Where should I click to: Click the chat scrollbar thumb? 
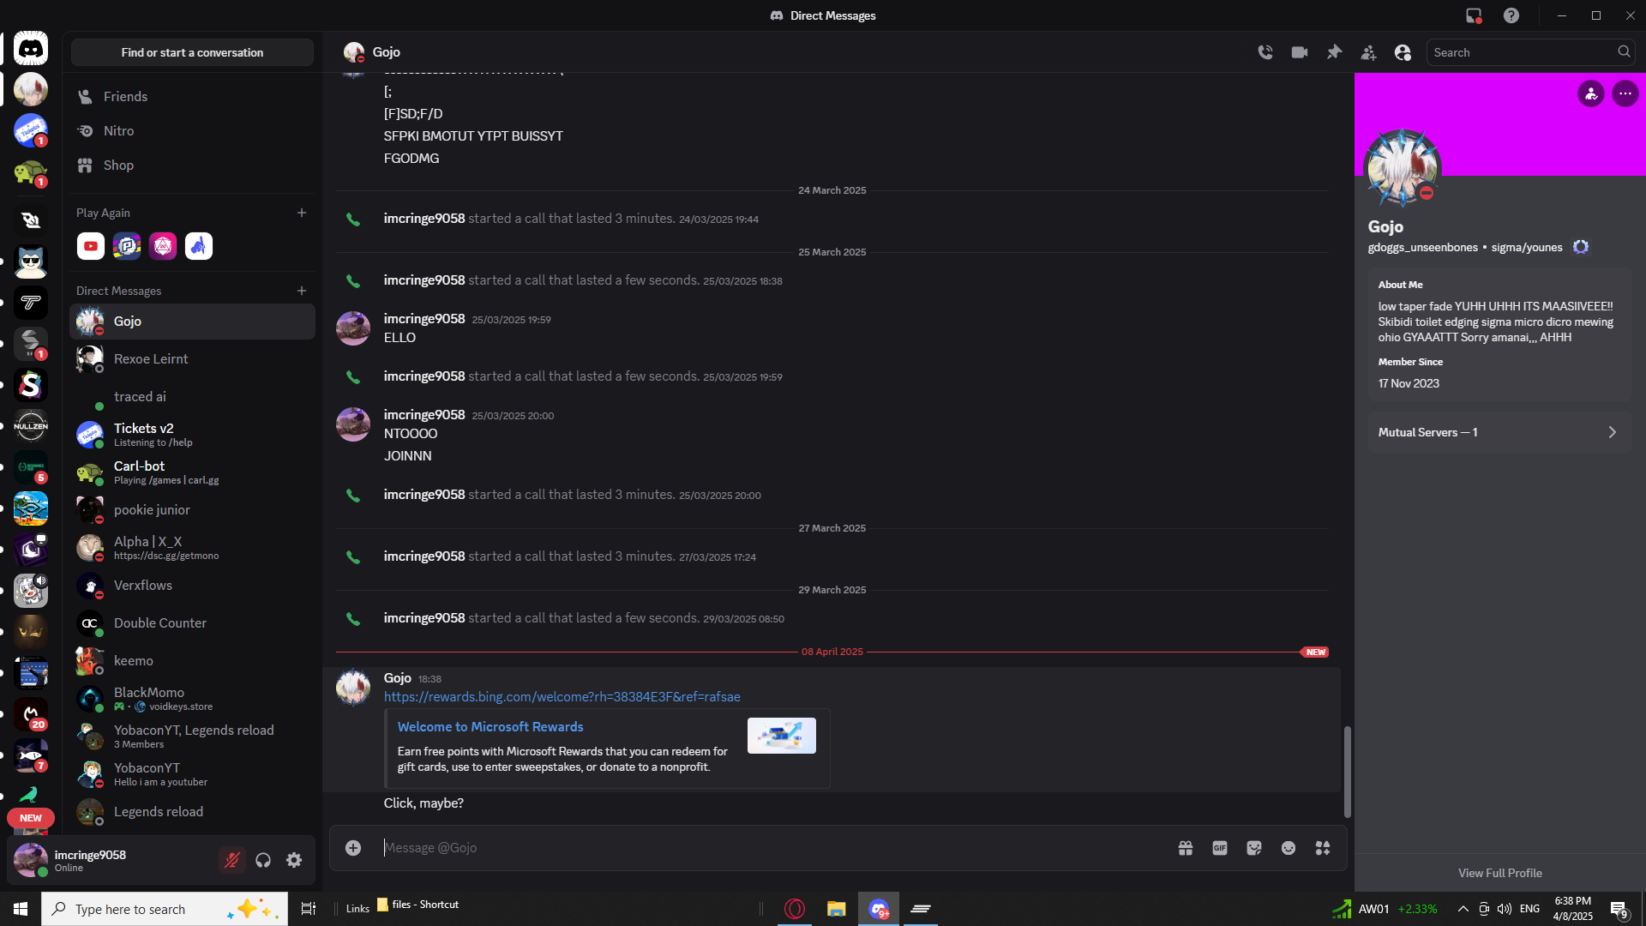1347,772
